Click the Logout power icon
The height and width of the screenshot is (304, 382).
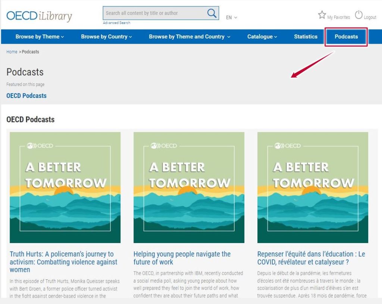pyautogui.click(x=358, y=15)
